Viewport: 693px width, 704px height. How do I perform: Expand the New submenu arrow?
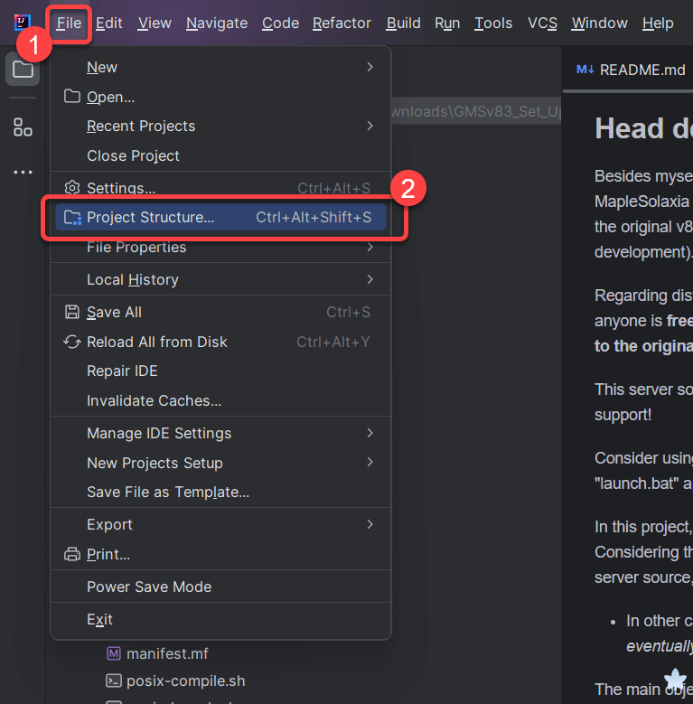[x=370, y=68]
